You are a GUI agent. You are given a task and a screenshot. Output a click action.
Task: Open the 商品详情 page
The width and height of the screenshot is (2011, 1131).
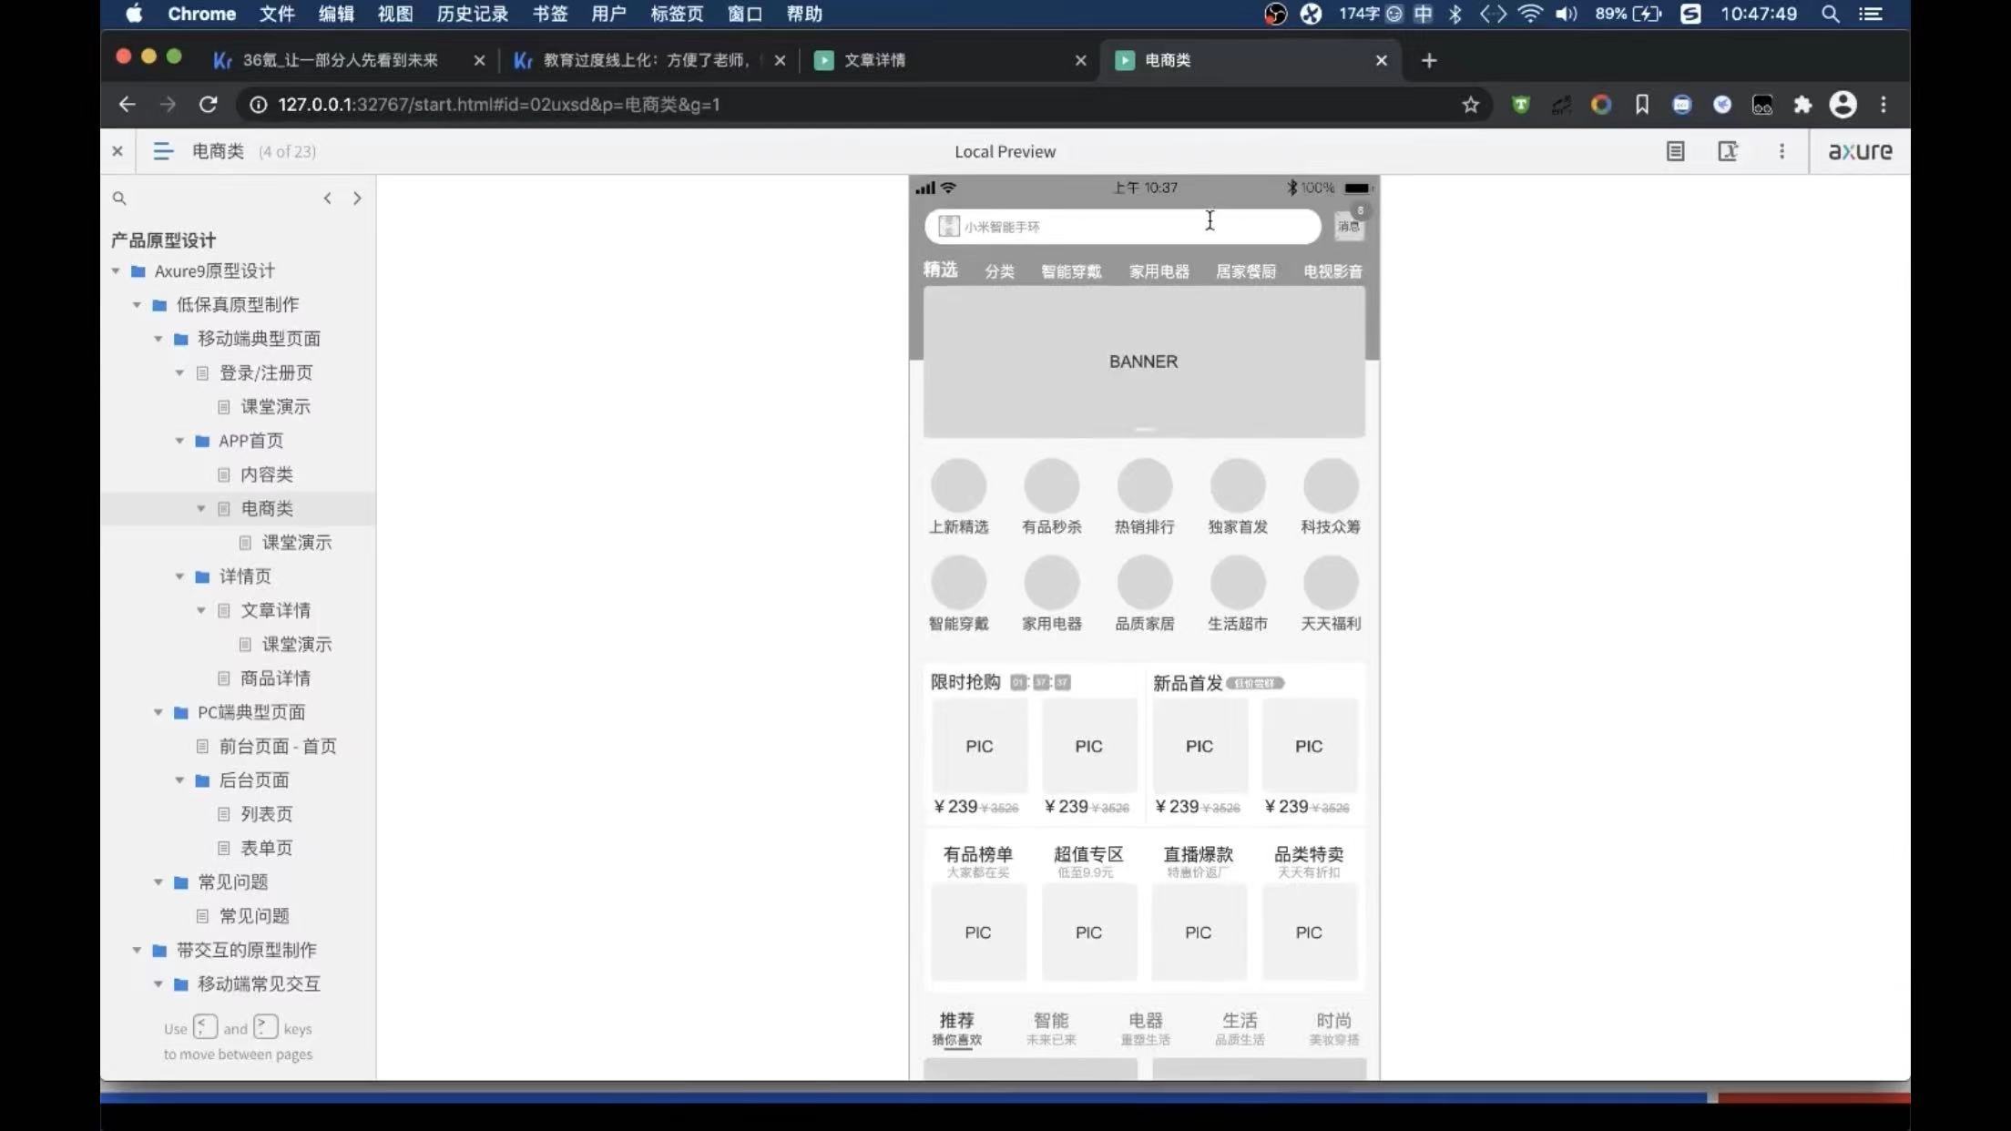coord(275,678)
